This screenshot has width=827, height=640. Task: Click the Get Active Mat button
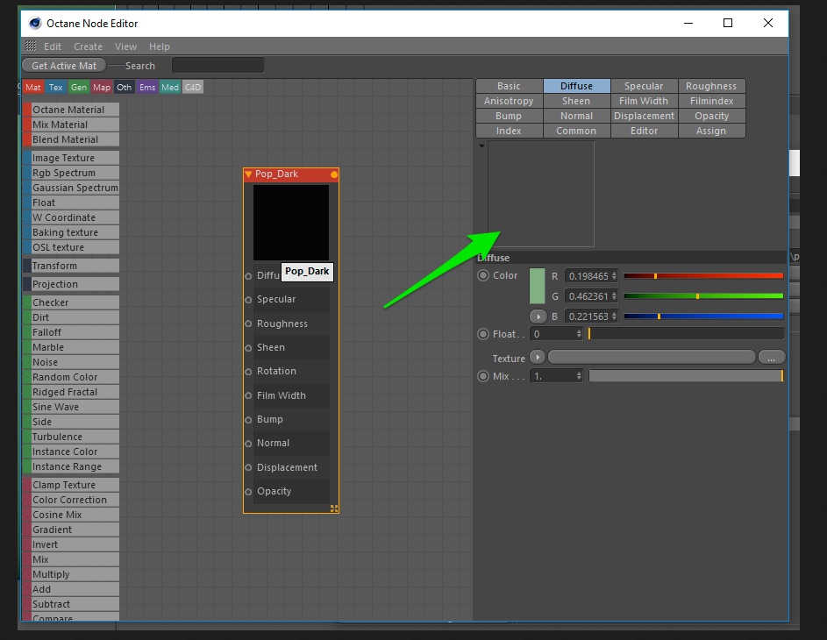click(64, 66)
